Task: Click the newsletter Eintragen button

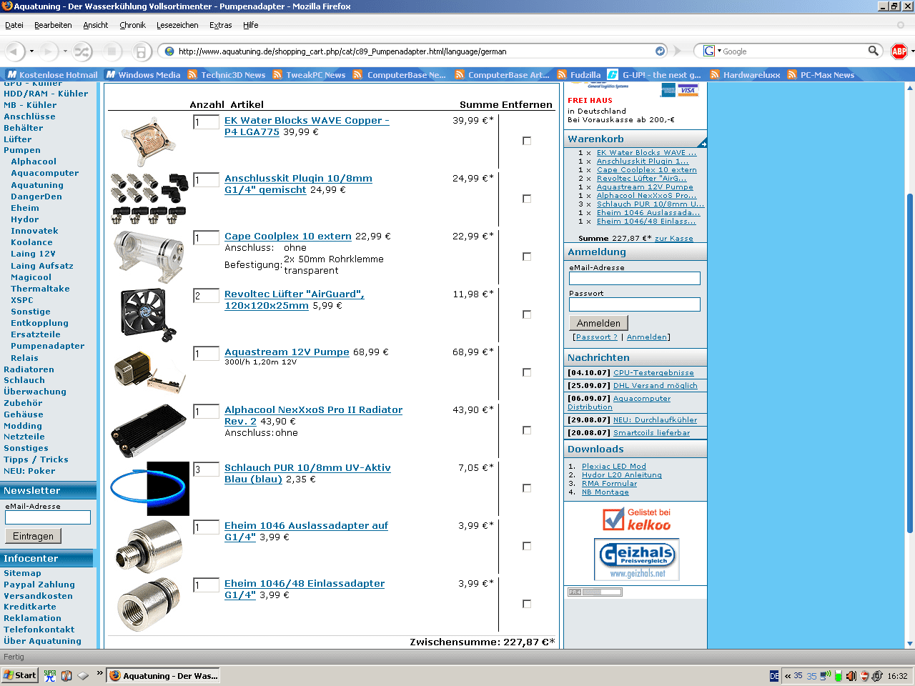Action: pos(33,536)
